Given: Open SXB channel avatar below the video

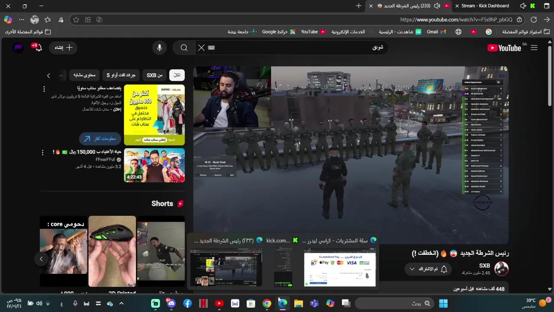Looking at the screenshot, I should (501, 269).
